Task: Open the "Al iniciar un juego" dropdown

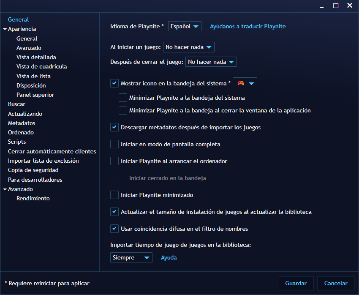Action: (188, 47)
